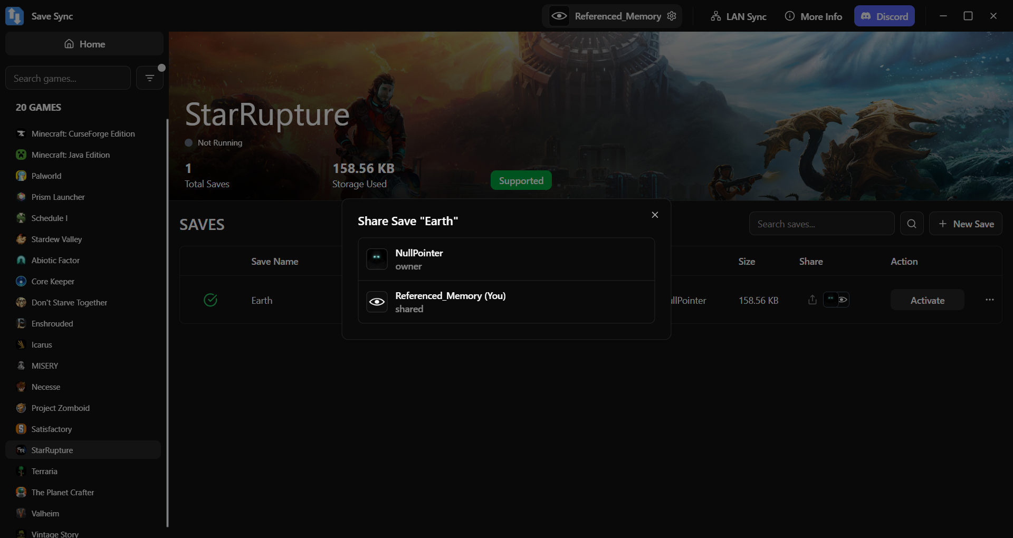Open settings gear next to Referenced_Memory
This screenshot has width=1013, height=538.
(672, 16)
